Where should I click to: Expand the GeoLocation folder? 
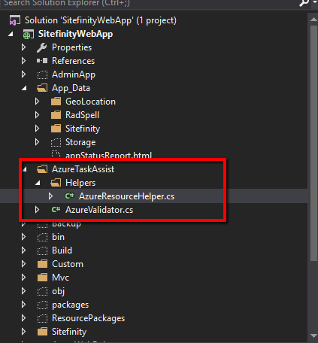37,102
